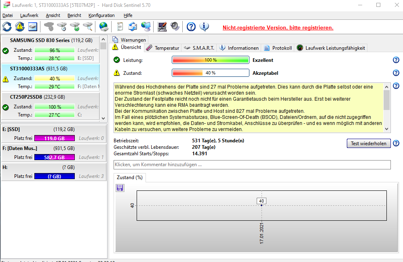Screen dimensions: 403x262
Task: Click the app icon in the title bar
Action: (7, 5)
